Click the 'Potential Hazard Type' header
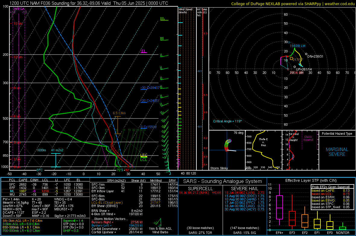The height and width of the screenshot is (236, 356). coord(337,134)
